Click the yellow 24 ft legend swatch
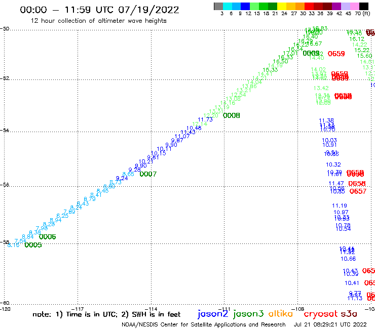The height and width of the screenshot is (329, 375). tap(282, 6)
